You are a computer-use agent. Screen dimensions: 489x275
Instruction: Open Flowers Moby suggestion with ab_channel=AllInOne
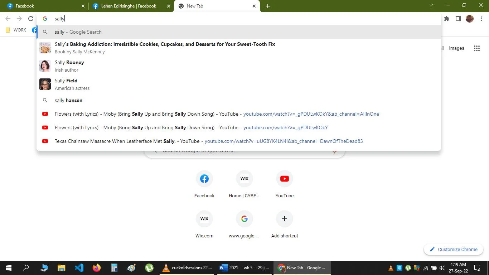[x=239, y=114]
